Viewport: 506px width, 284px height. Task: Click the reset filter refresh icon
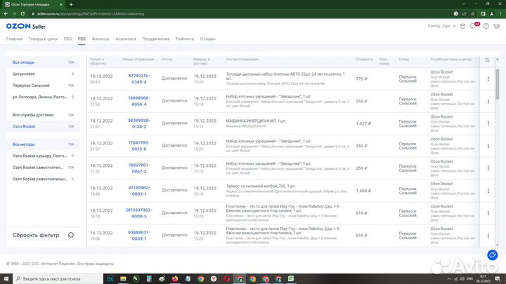71,235
